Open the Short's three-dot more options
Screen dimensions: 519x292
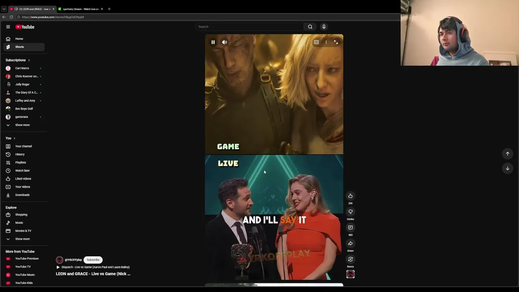pyautogui.click(x=326, y=42)
